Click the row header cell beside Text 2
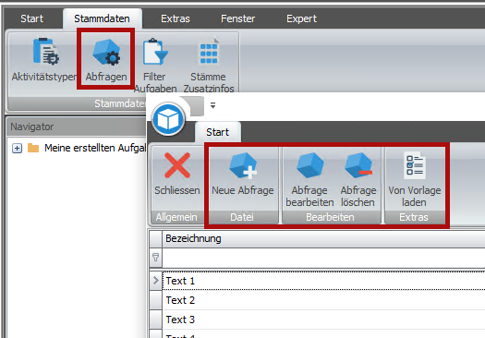The height and width of the screenshot is (338, 485). tap(155, 300)
